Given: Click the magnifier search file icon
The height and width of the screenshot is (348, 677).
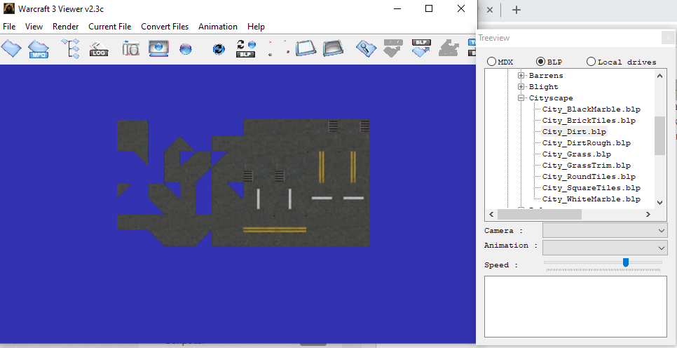Looking at the screenshot, I should (x=366, y=48).
